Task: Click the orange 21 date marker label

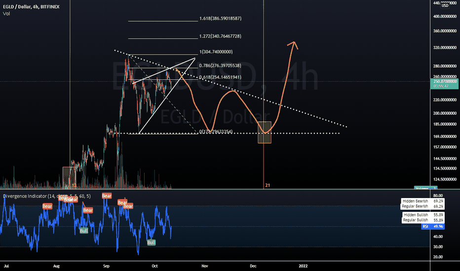Action: point(268,185)
